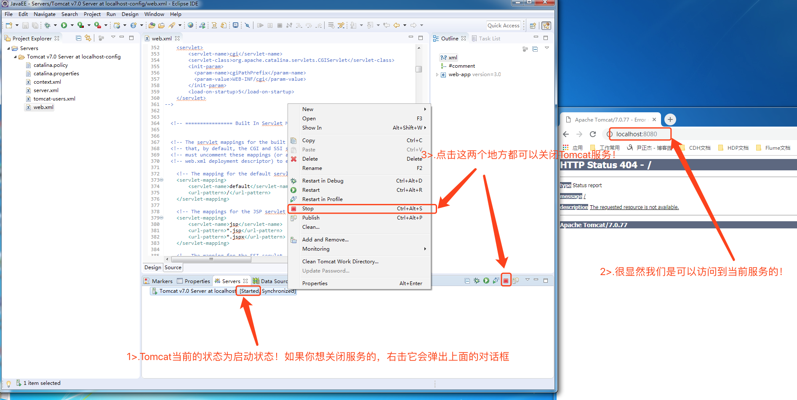Open the Navigate menu
Image resolution: width=797 pixels, height=400 pixels.
[x=45, y=14]
